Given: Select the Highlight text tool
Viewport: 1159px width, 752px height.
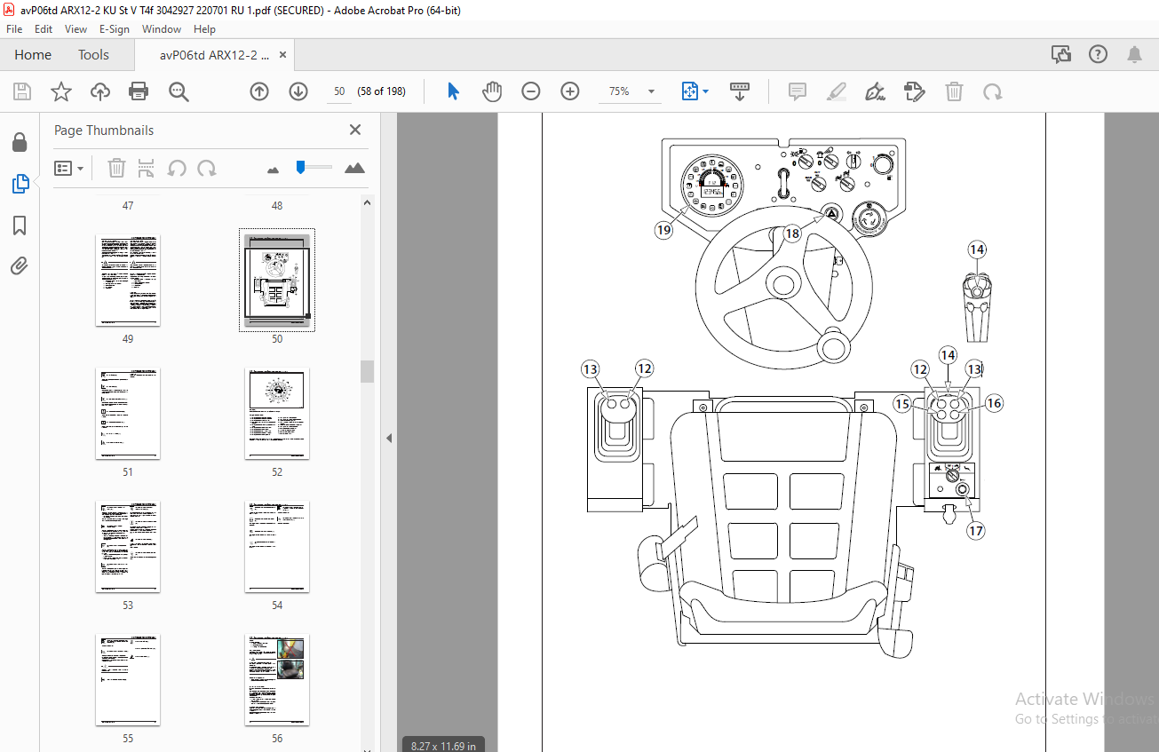Looking at the screenshot, I should point(837,91).
